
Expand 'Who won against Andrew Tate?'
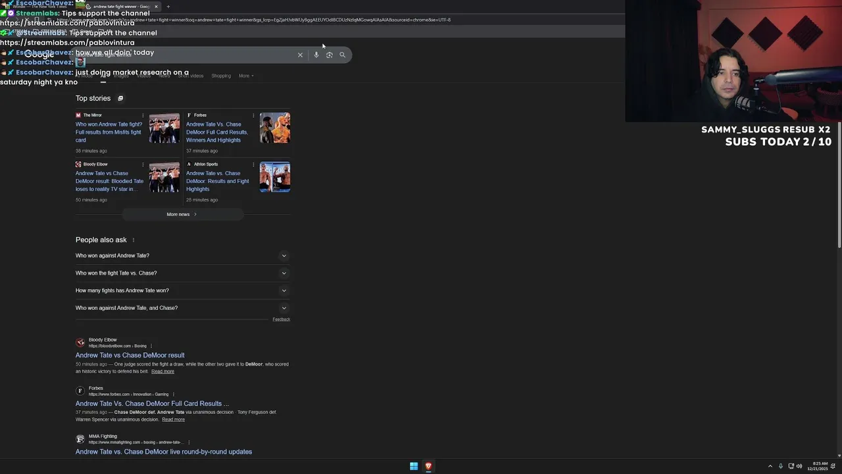183,255
